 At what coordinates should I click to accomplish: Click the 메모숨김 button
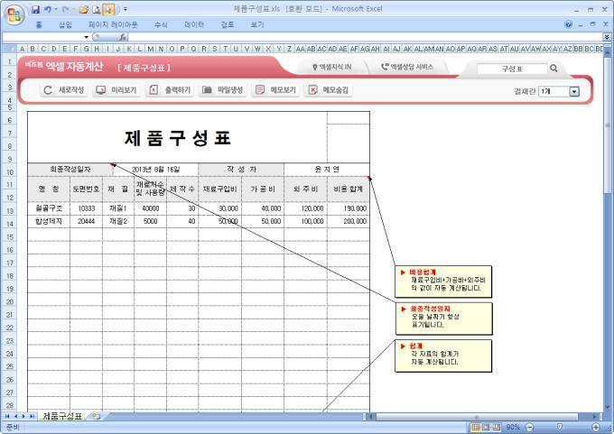(x=330, y=90)
